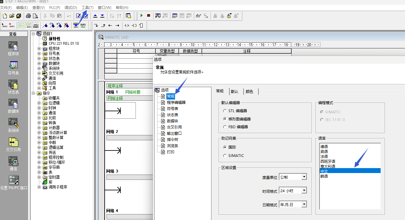The width and height of the screenshot is (405, 220).
Task: Expand the 程序块 node in the project tree
Action: [39, 49]
